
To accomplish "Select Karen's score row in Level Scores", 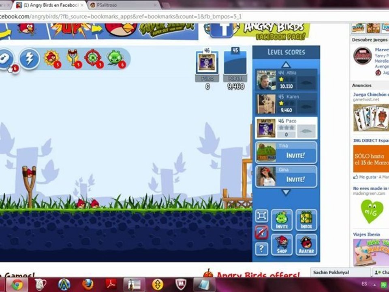I will pyautogui.click(x=286, y=103).
